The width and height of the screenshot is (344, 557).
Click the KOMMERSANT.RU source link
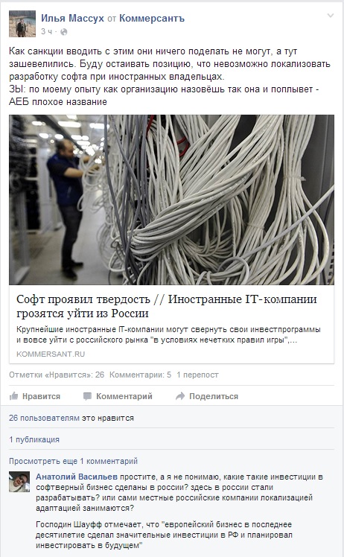(x=51, y=354)
